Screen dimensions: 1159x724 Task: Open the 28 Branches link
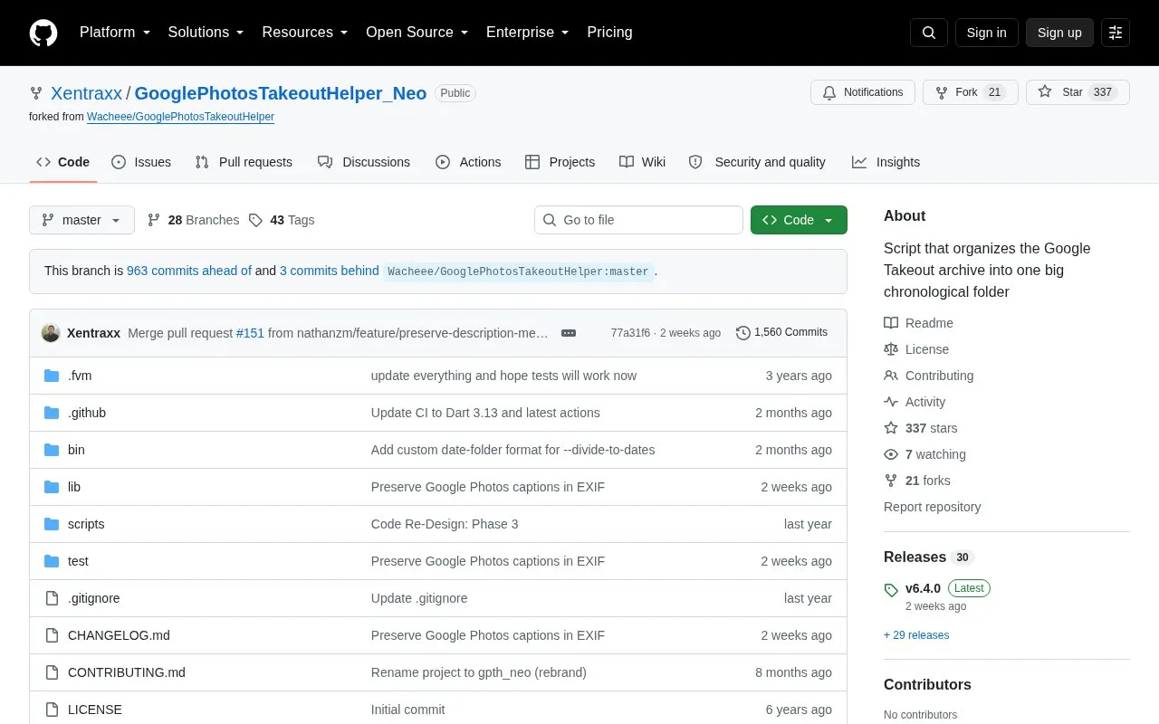(193, 220)
